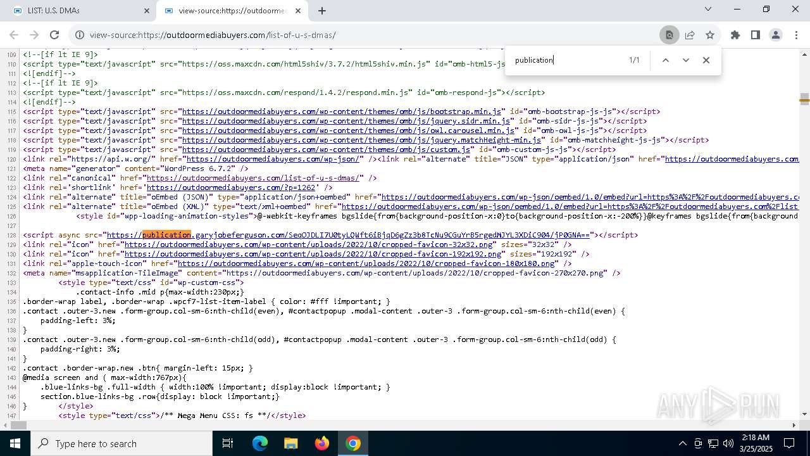This screenshot has width=810, height=456.
Task: Open the jquery.sidr.min.js link
Action: click(346, 121)
